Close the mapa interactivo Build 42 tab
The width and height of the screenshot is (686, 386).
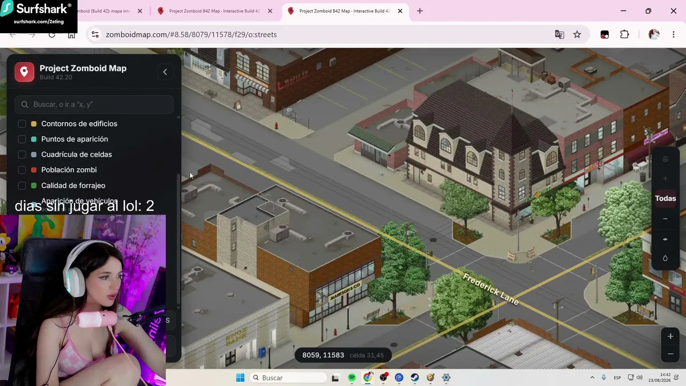pos(140,11)
